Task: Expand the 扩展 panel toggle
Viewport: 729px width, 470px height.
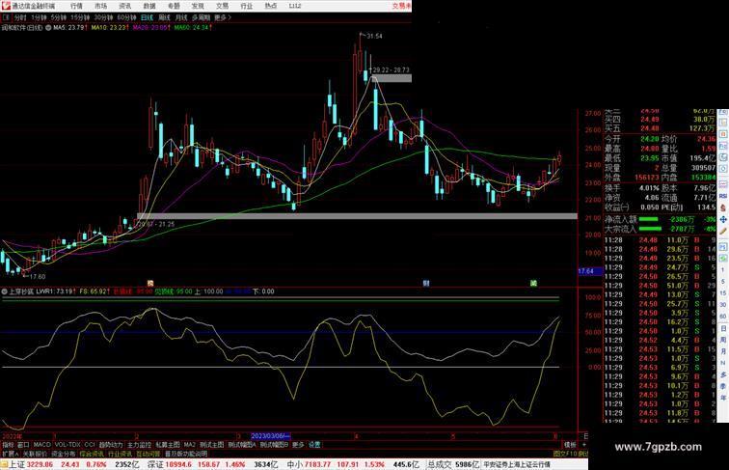Action: click(10, 454)
